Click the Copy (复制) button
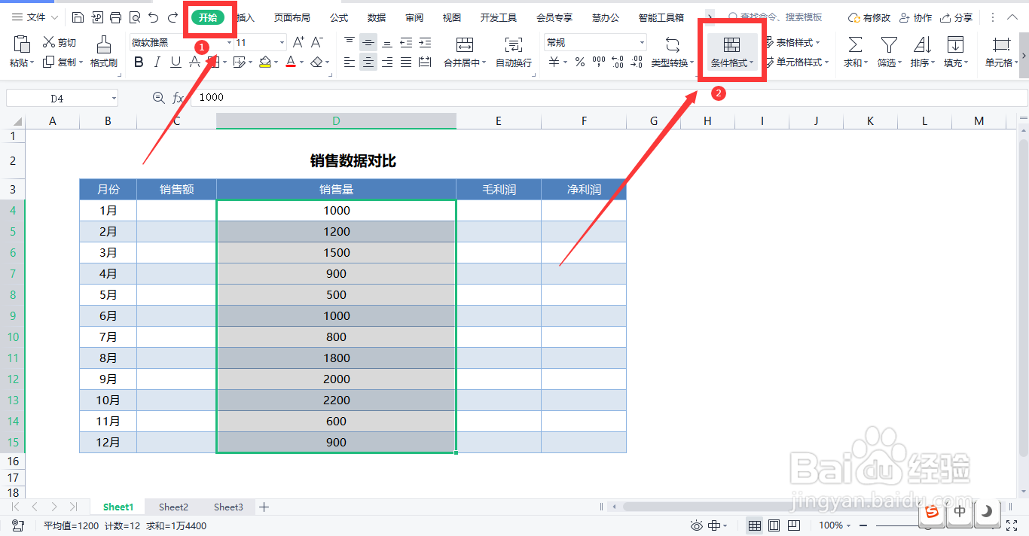 click(x=62, y=62)
